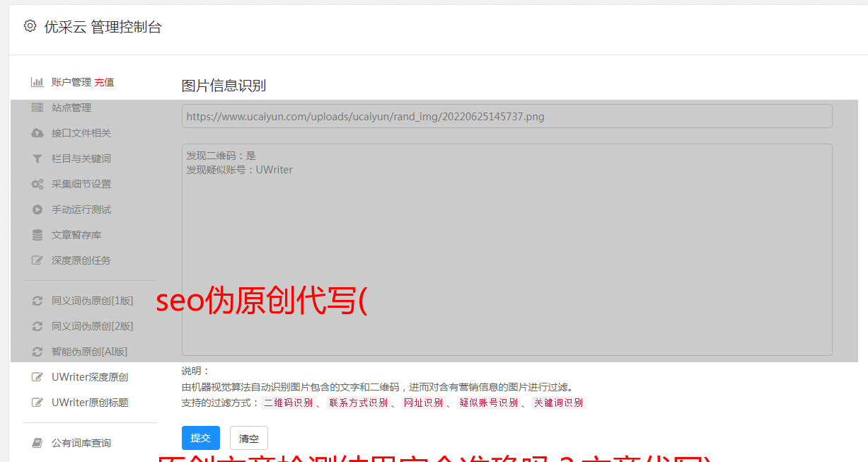Click the red 充值 link

tap(104, 82)
